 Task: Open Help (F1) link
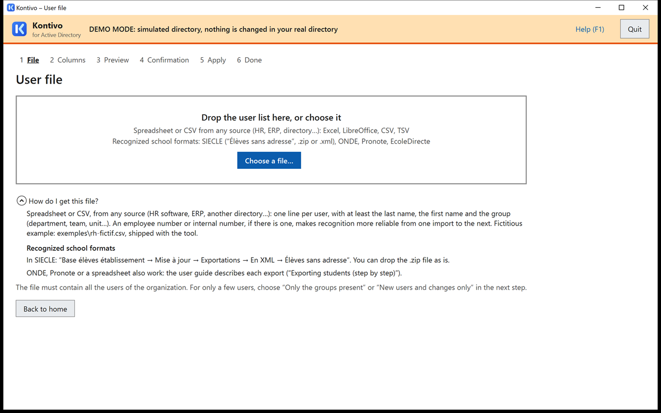(590, 29)
